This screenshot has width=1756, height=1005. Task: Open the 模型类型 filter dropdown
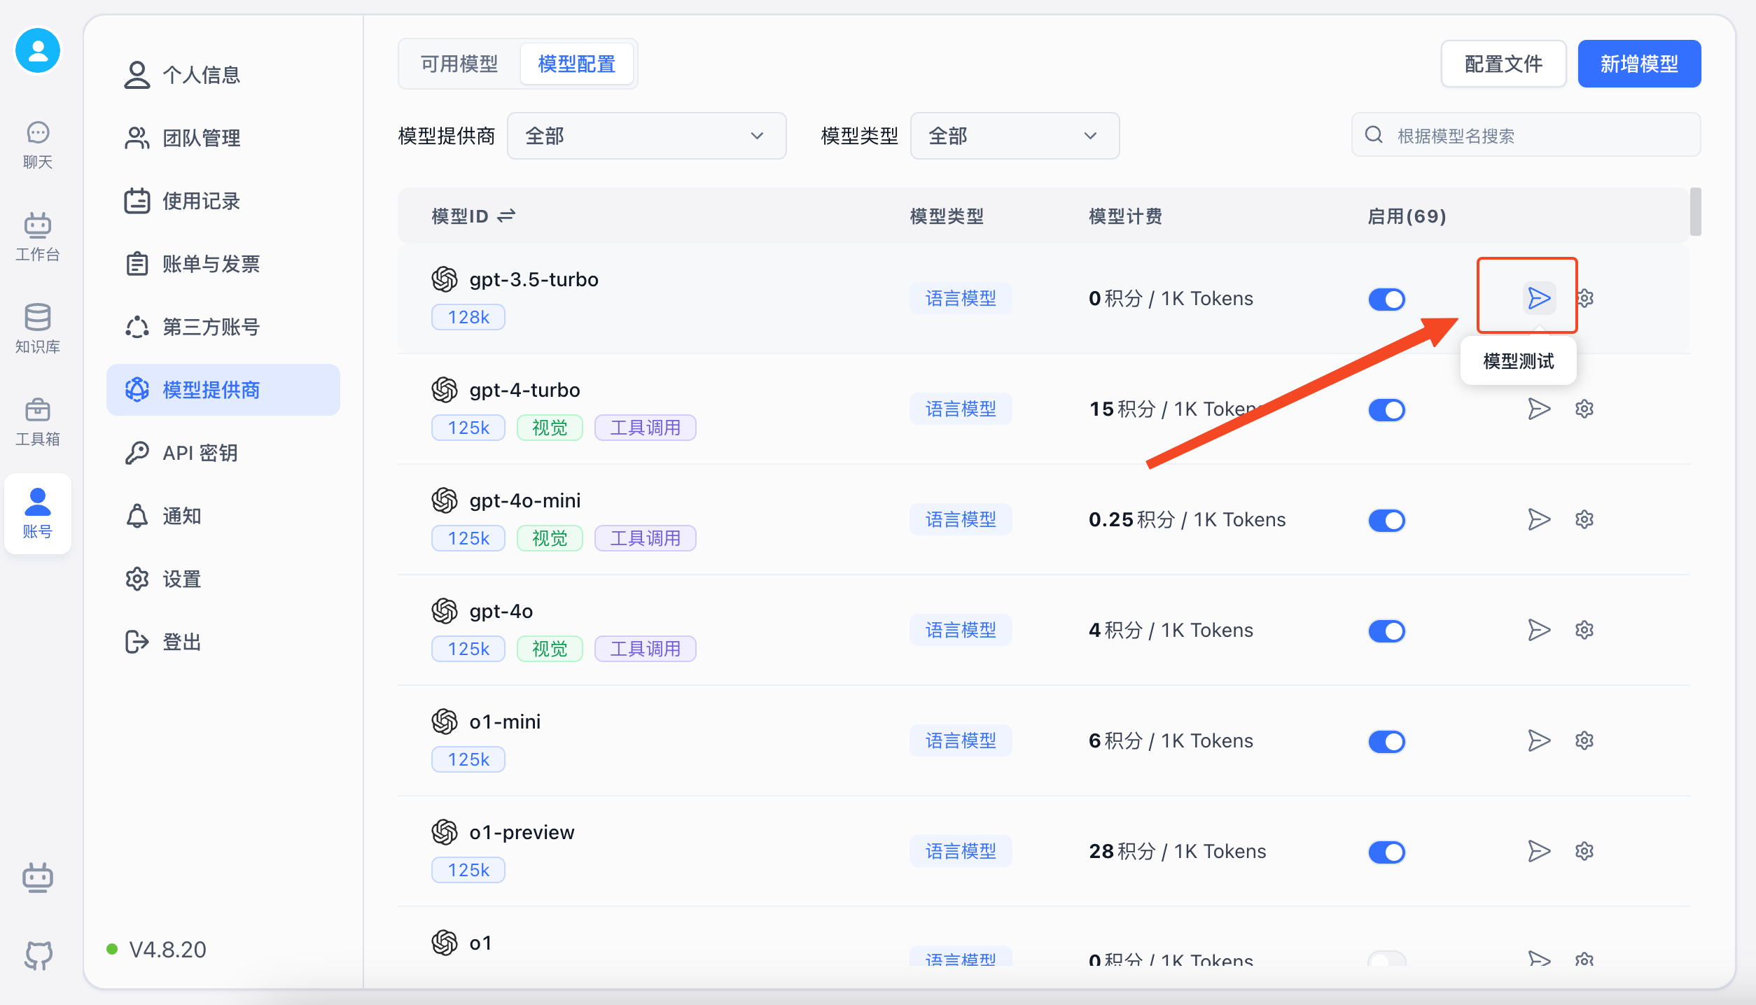tap(1014, 136)
